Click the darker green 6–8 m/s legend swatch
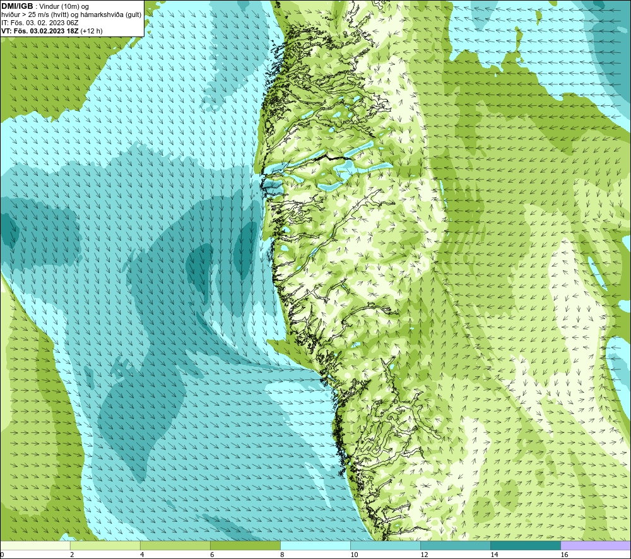 click(245, 546)
